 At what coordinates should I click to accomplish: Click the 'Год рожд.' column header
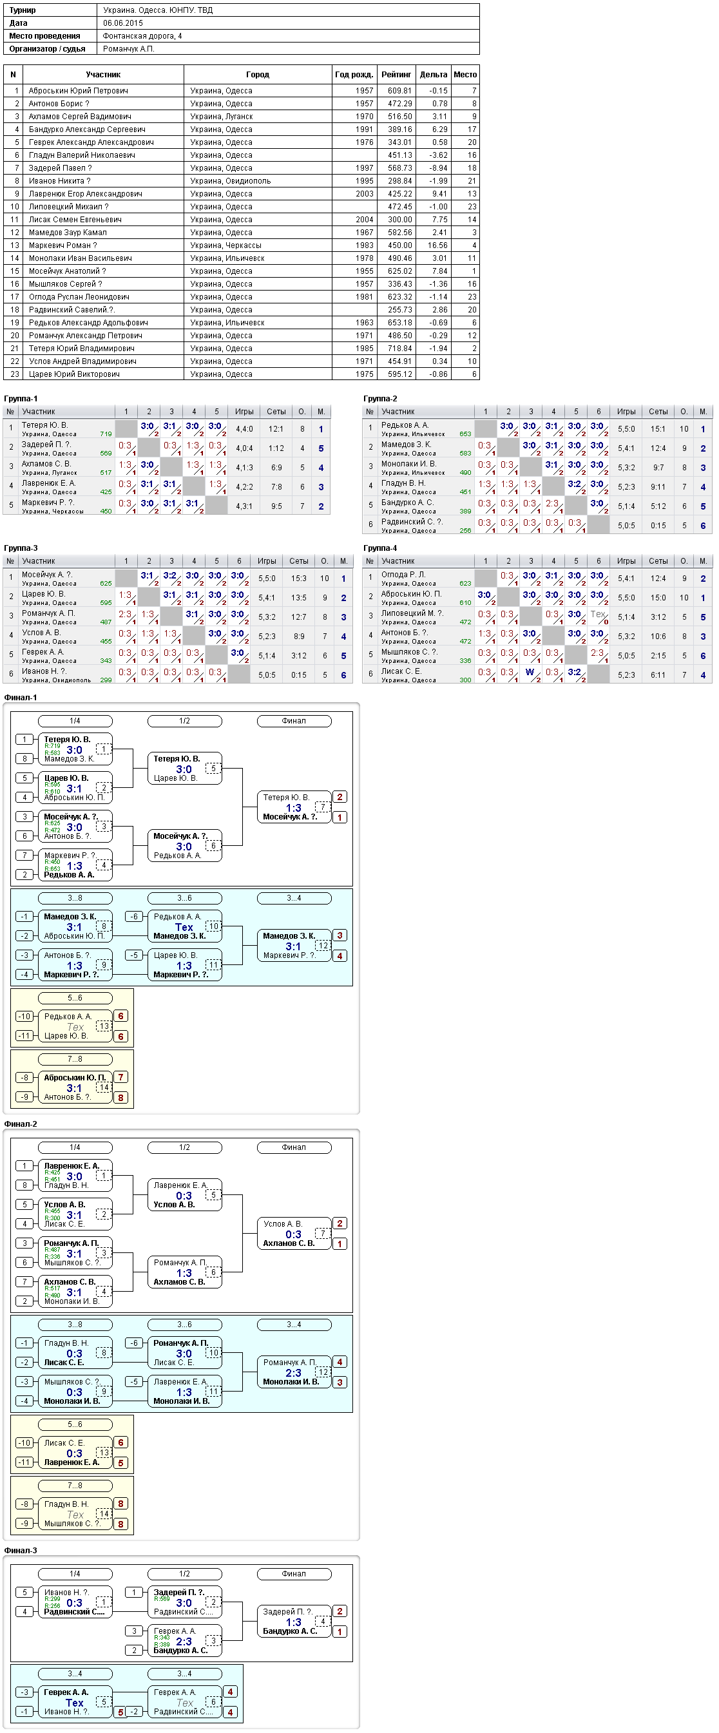354,75
